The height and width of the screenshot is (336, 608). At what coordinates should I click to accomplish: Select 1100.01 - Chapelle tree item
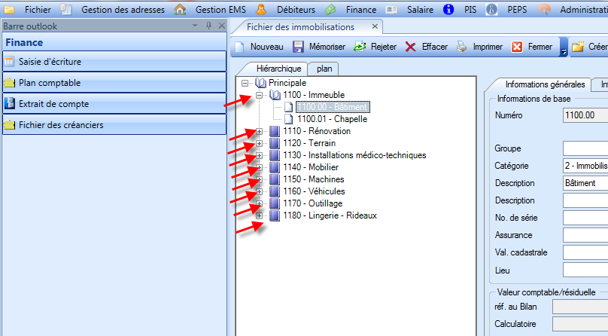(332, 119)
